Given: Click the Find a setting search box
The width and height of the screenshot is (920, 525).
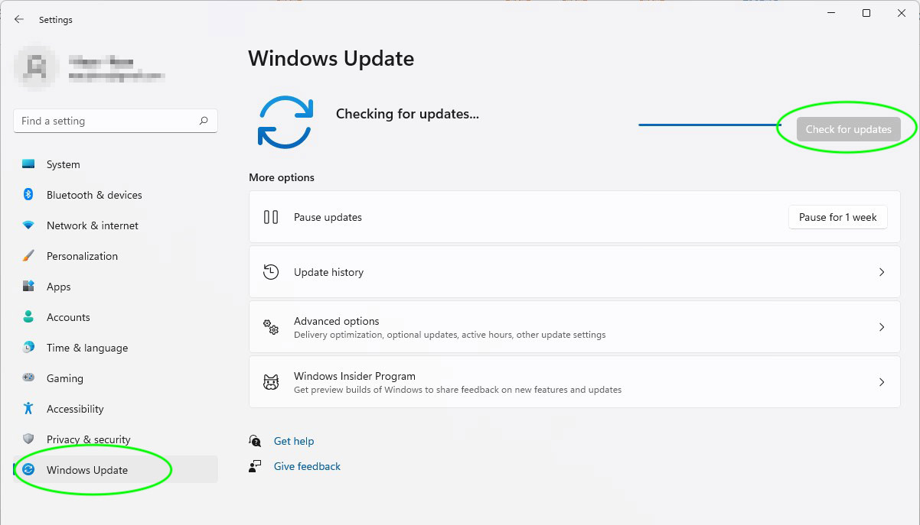Looking at the screenshot, I should coord(116,121).
